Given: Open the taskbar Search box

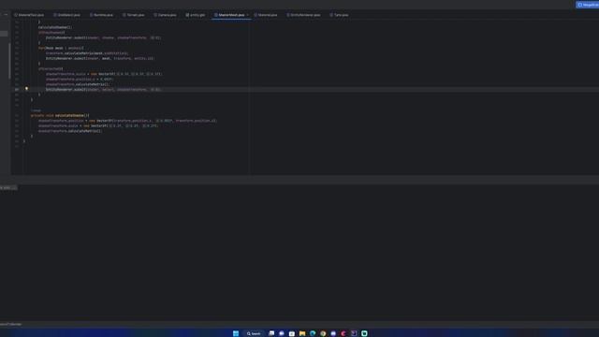Looking at the screenshot, I should [254, 333].
